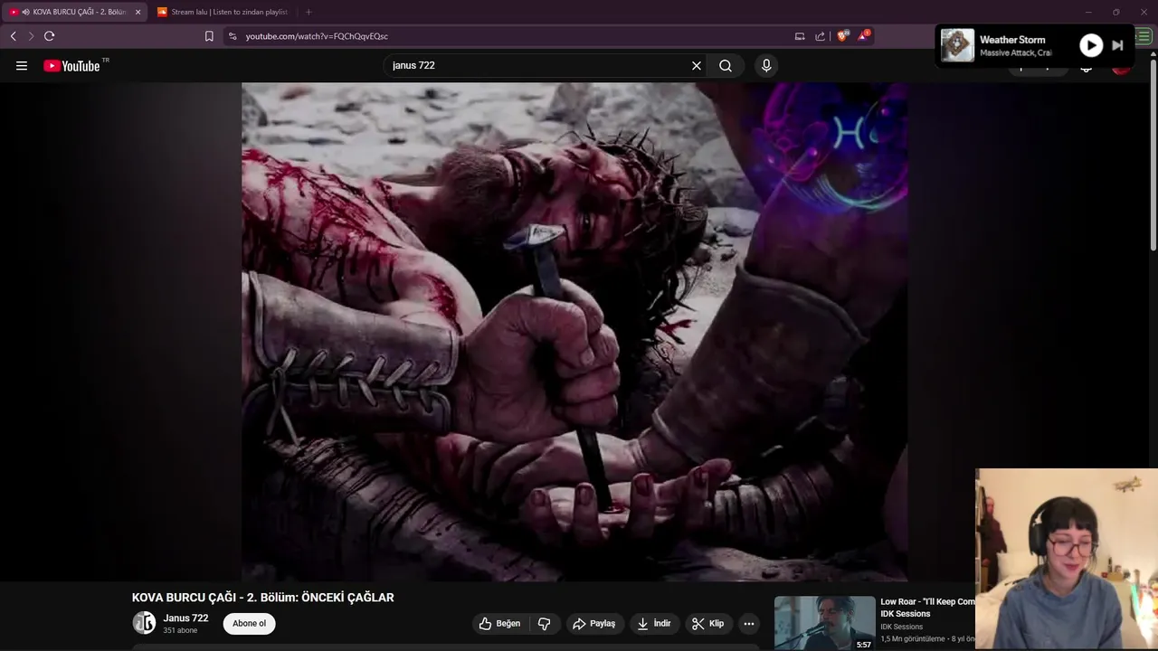Go back with the browser back arrow
This screenshot has height=651, width=1158.
point(13,36)
